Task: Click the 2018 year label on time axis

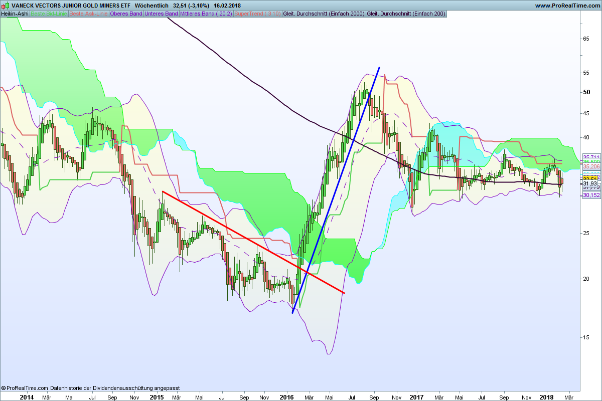Action: pyautogui.click(x=547, y=397)
